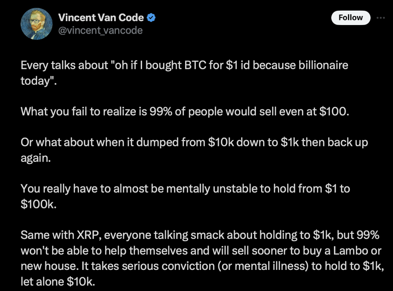Click the "$100k." text on its own line
This screenshot has height=291, width=393.
coord(38,205)
